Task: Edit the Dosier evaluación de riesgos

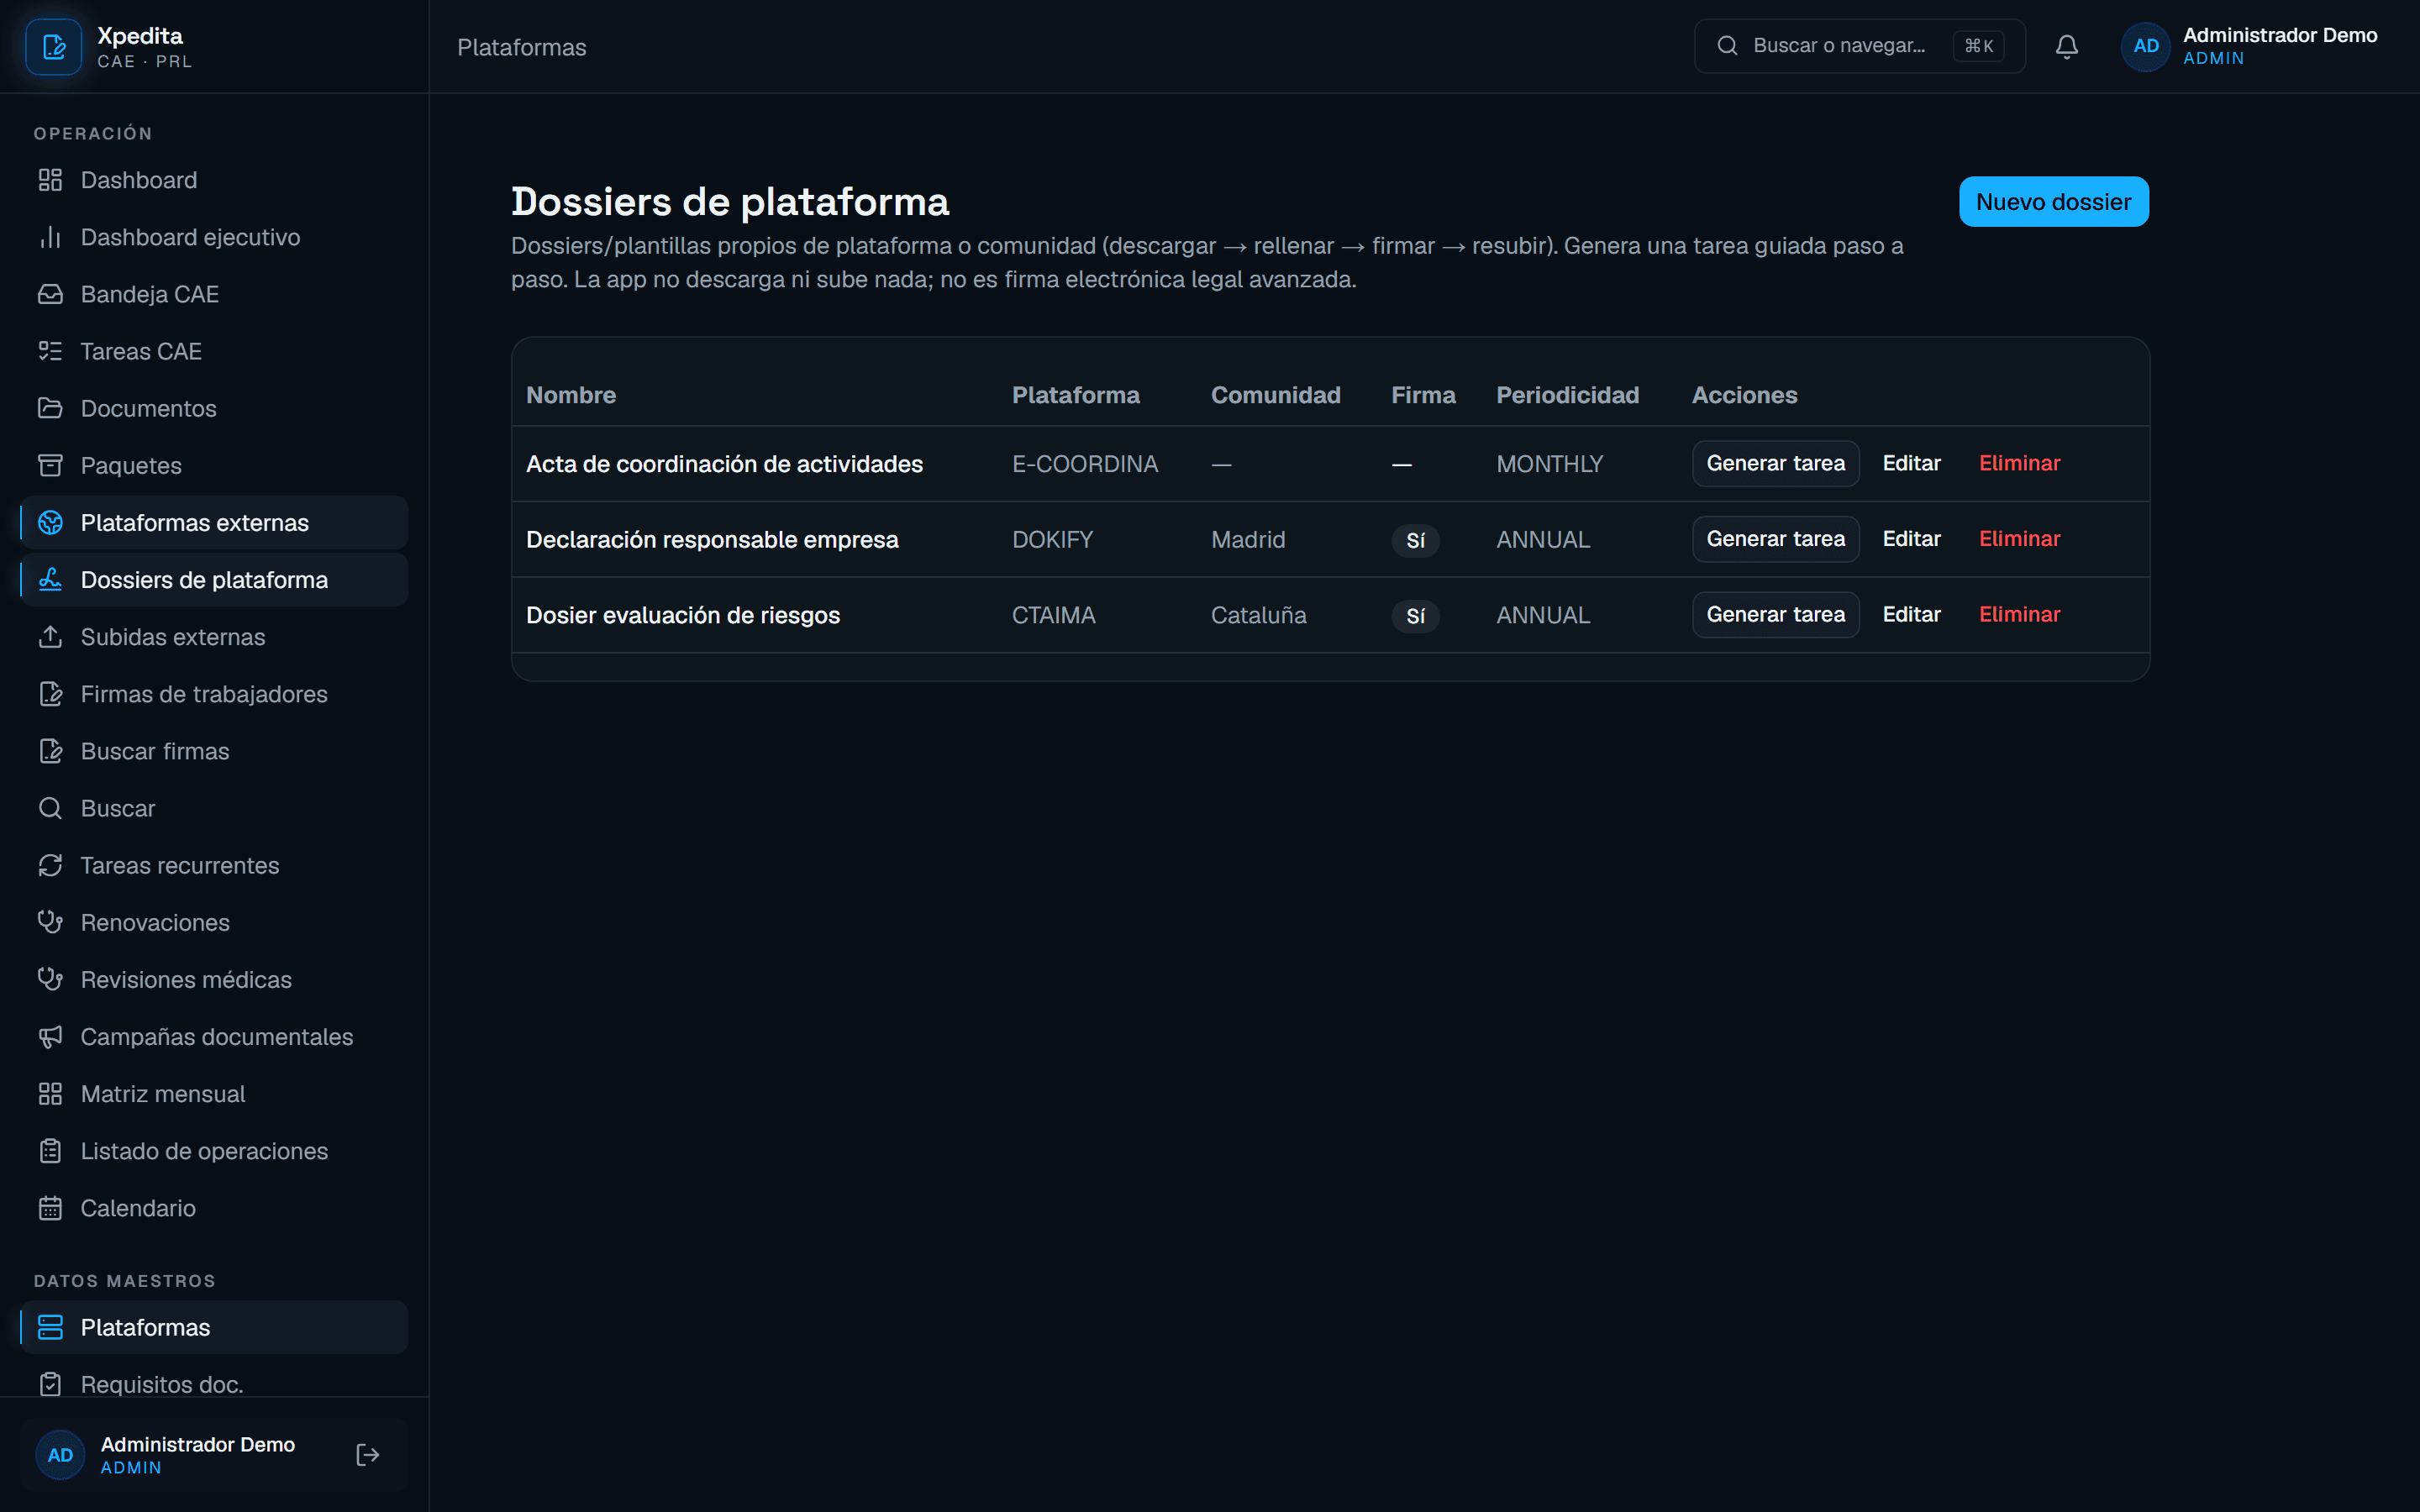Action: [1911, 614]
